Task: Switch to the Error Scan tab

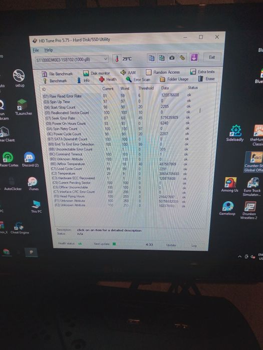Action: pos(138,79)
